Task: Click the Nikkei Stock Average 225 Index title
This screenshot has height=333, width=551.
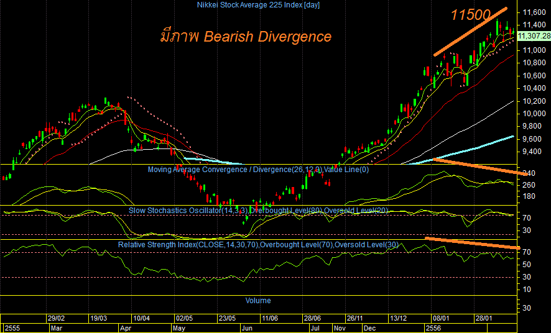Action: (258, 5)
